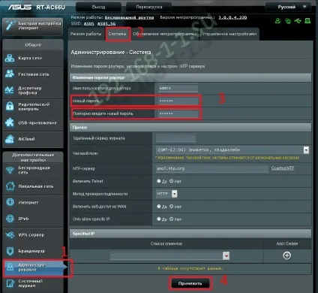Select Да for Включить Telnet
The height and width of the screenshot is (293, 318).
click(158, 181)
